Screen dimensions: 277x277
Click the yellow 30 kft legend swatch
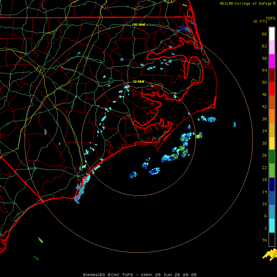(272, 143)
